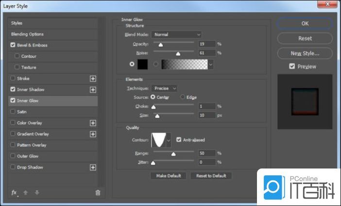
Task: Disable the Bevel & Emboss checkbox
Action: (13, 45)
